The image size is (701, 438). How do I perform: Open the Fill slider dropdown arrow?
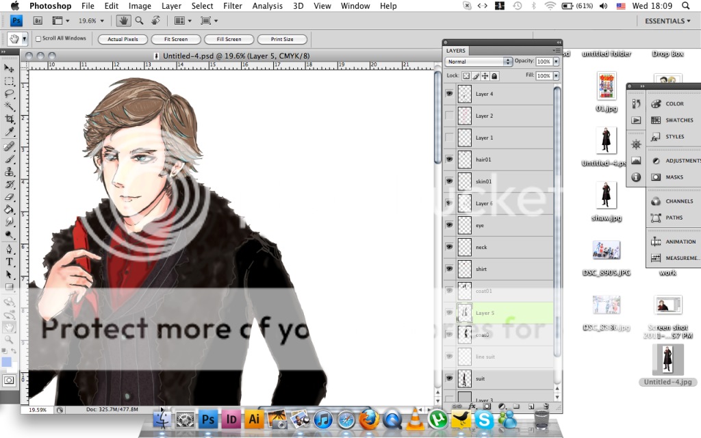pos(556,76)
